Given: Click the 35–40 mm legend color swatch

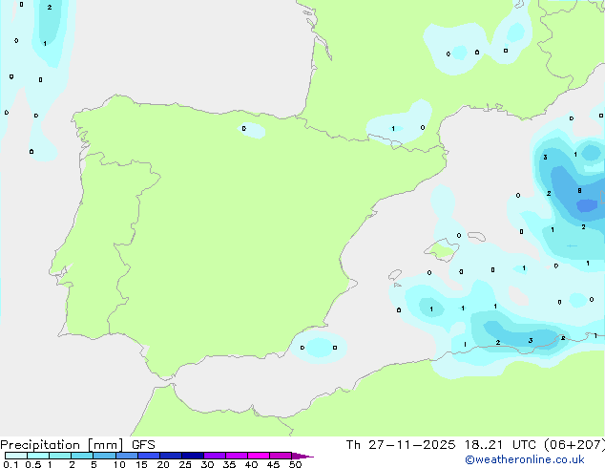Looking at the screenshot, I should pos(237,456).
